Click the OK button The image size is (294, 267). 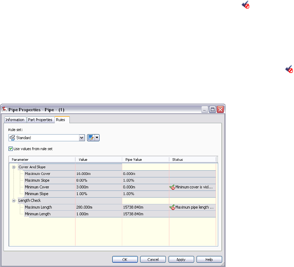125,260
